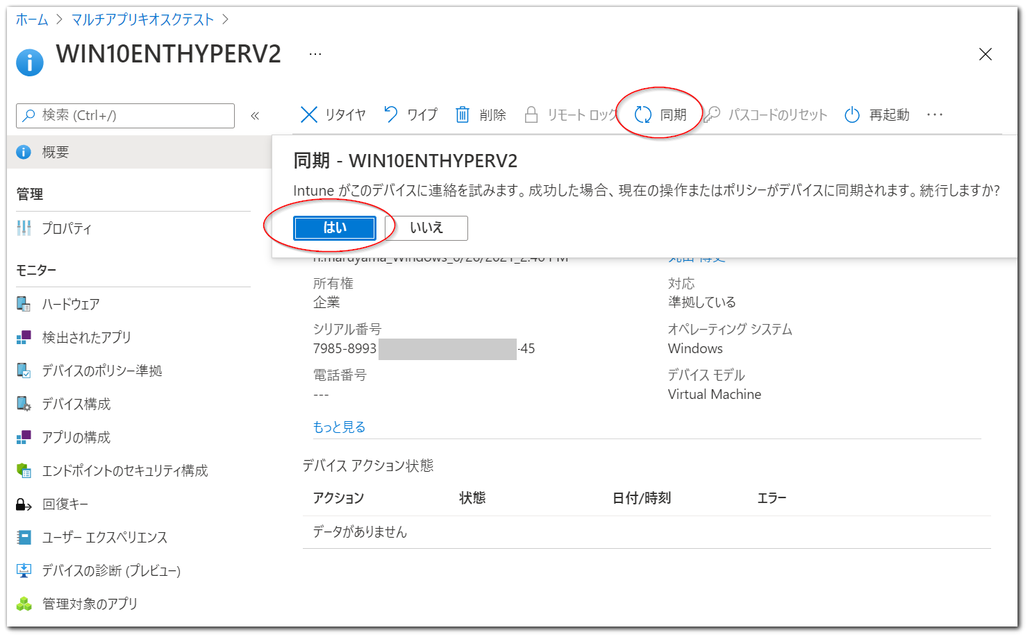This screenshot has height=639, width=1030.
Task: Click the Virtual Machine device model value
Action: [715, 394]
